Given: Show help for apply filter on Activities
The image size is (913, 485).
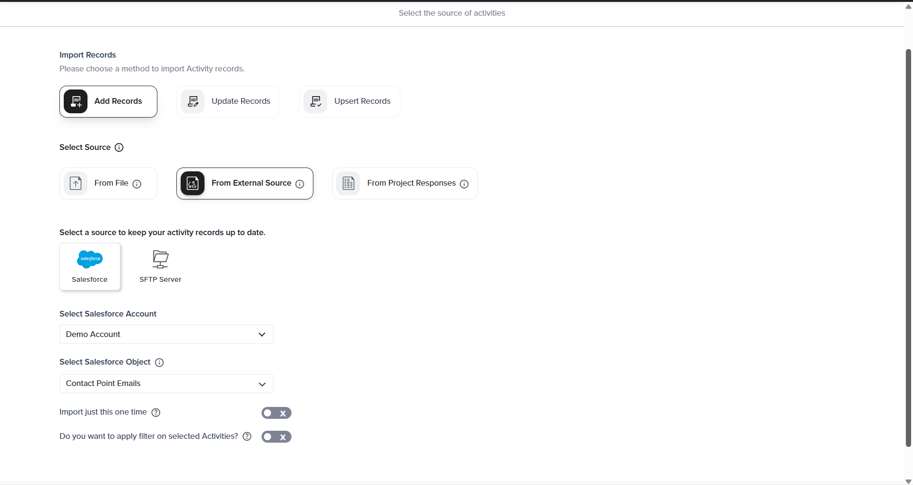Looking at the screenshot, I should pyautogui.click(x=247, y=436).
